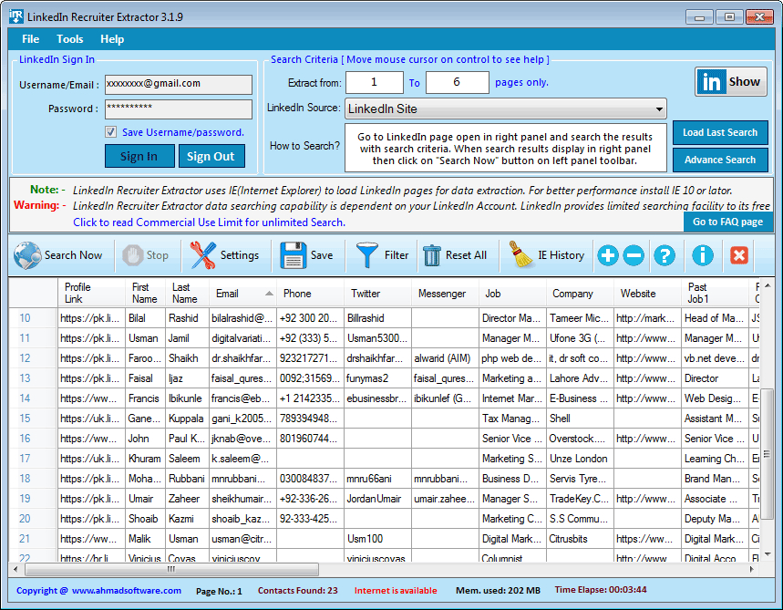This screenshot has height=610, width=783.
Task: Click the Last Name column header
Action: pyautogui.click(x=187, y=294)
